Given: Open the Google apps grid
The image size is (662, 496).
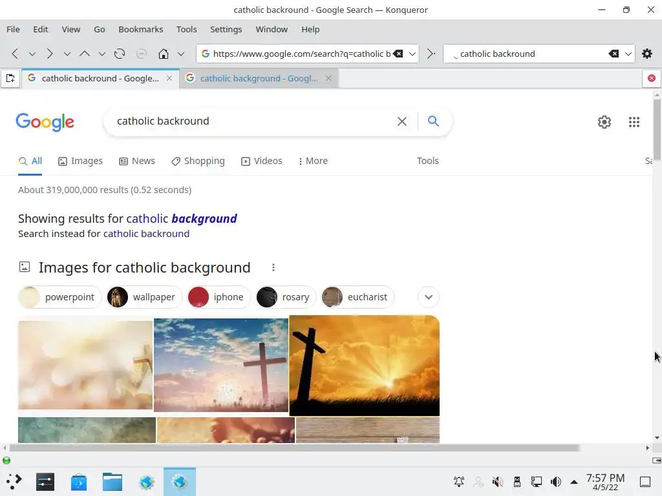Looking at the screenshot, I should click(634, 122).
